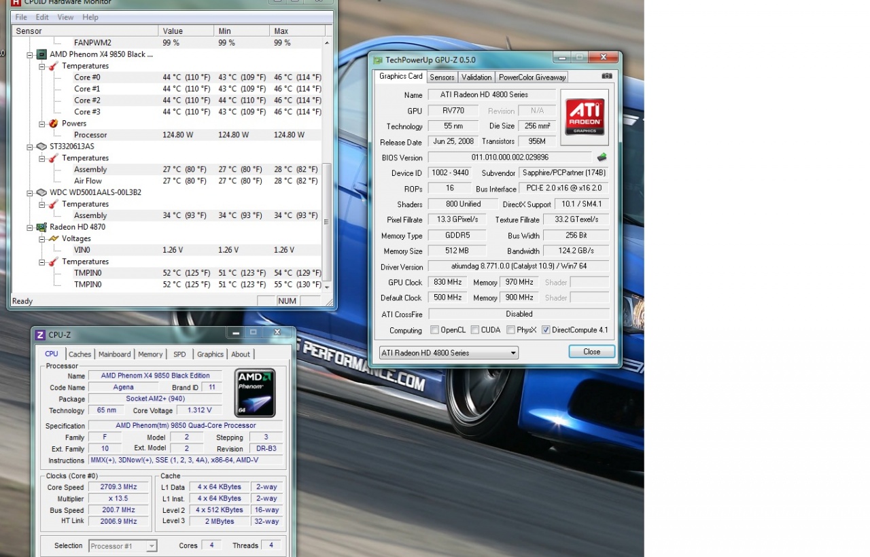Switch to the Validation tab in GPU-Z

(x=476, y=77)
